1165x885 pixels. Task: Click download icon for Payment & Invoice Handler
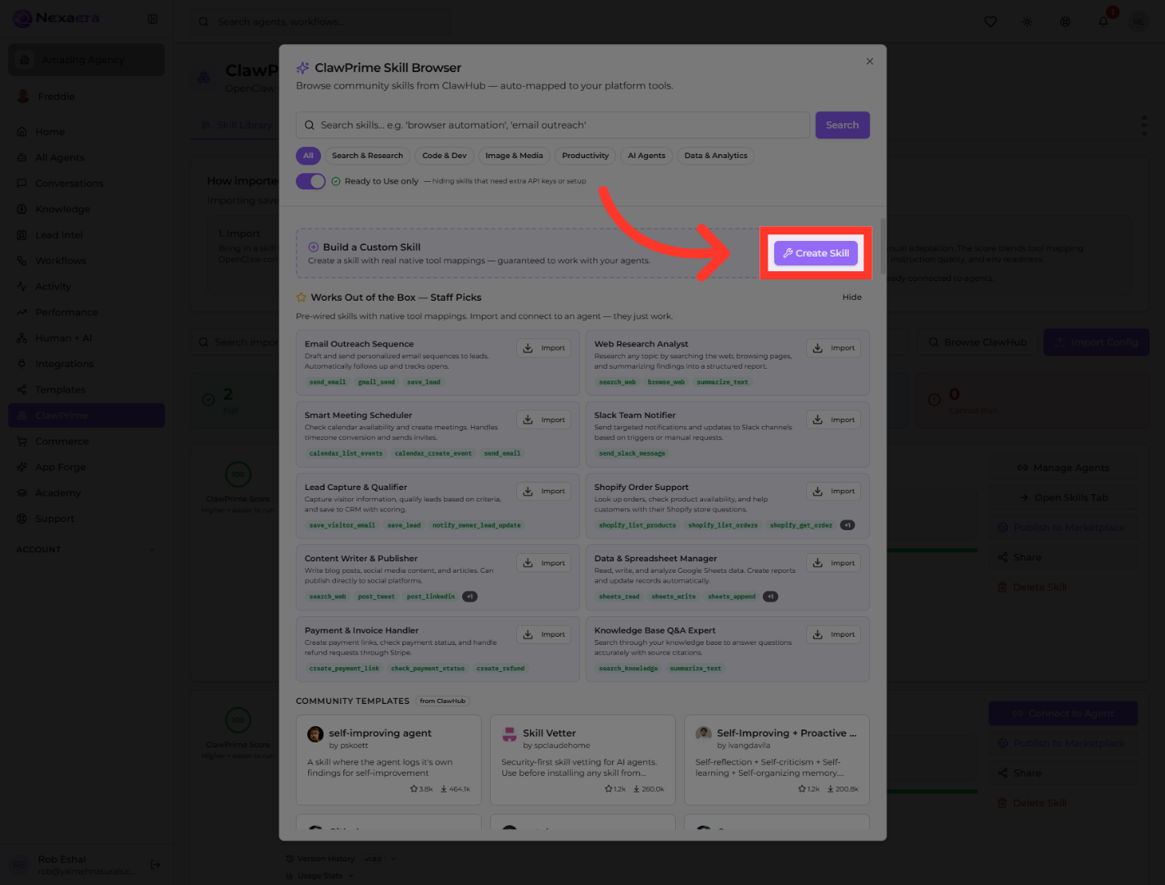[x=528, y=634]
